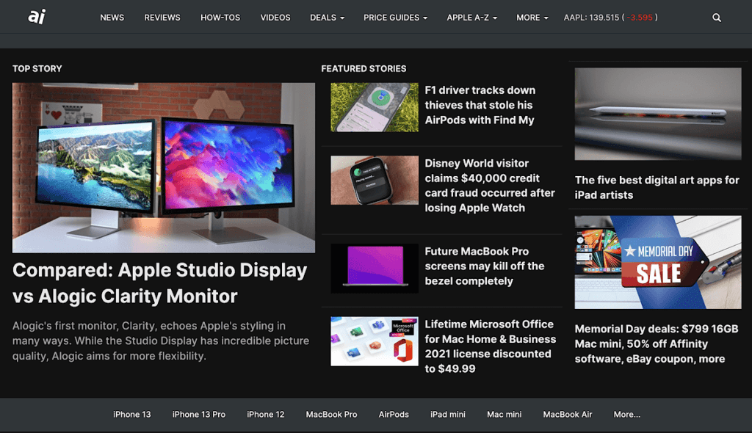Open More... in bottom product bar
The width and height of the screenshot is (752, 433).
627,415
